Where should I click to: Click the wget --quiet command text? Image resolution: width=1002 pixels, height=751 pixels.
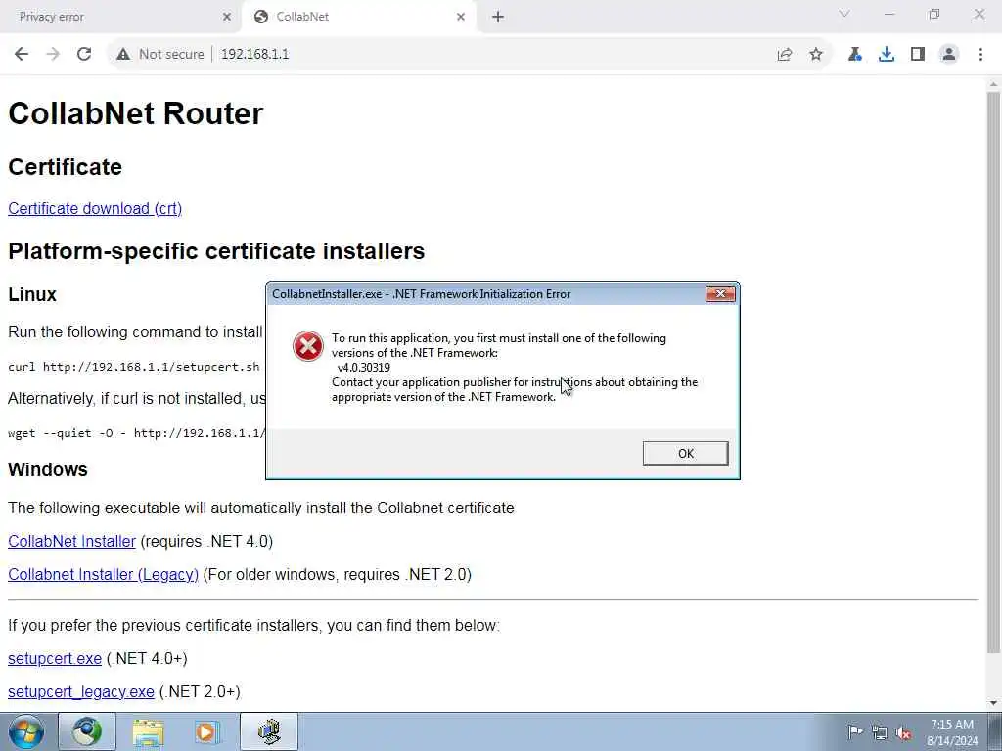coord(136,433)
